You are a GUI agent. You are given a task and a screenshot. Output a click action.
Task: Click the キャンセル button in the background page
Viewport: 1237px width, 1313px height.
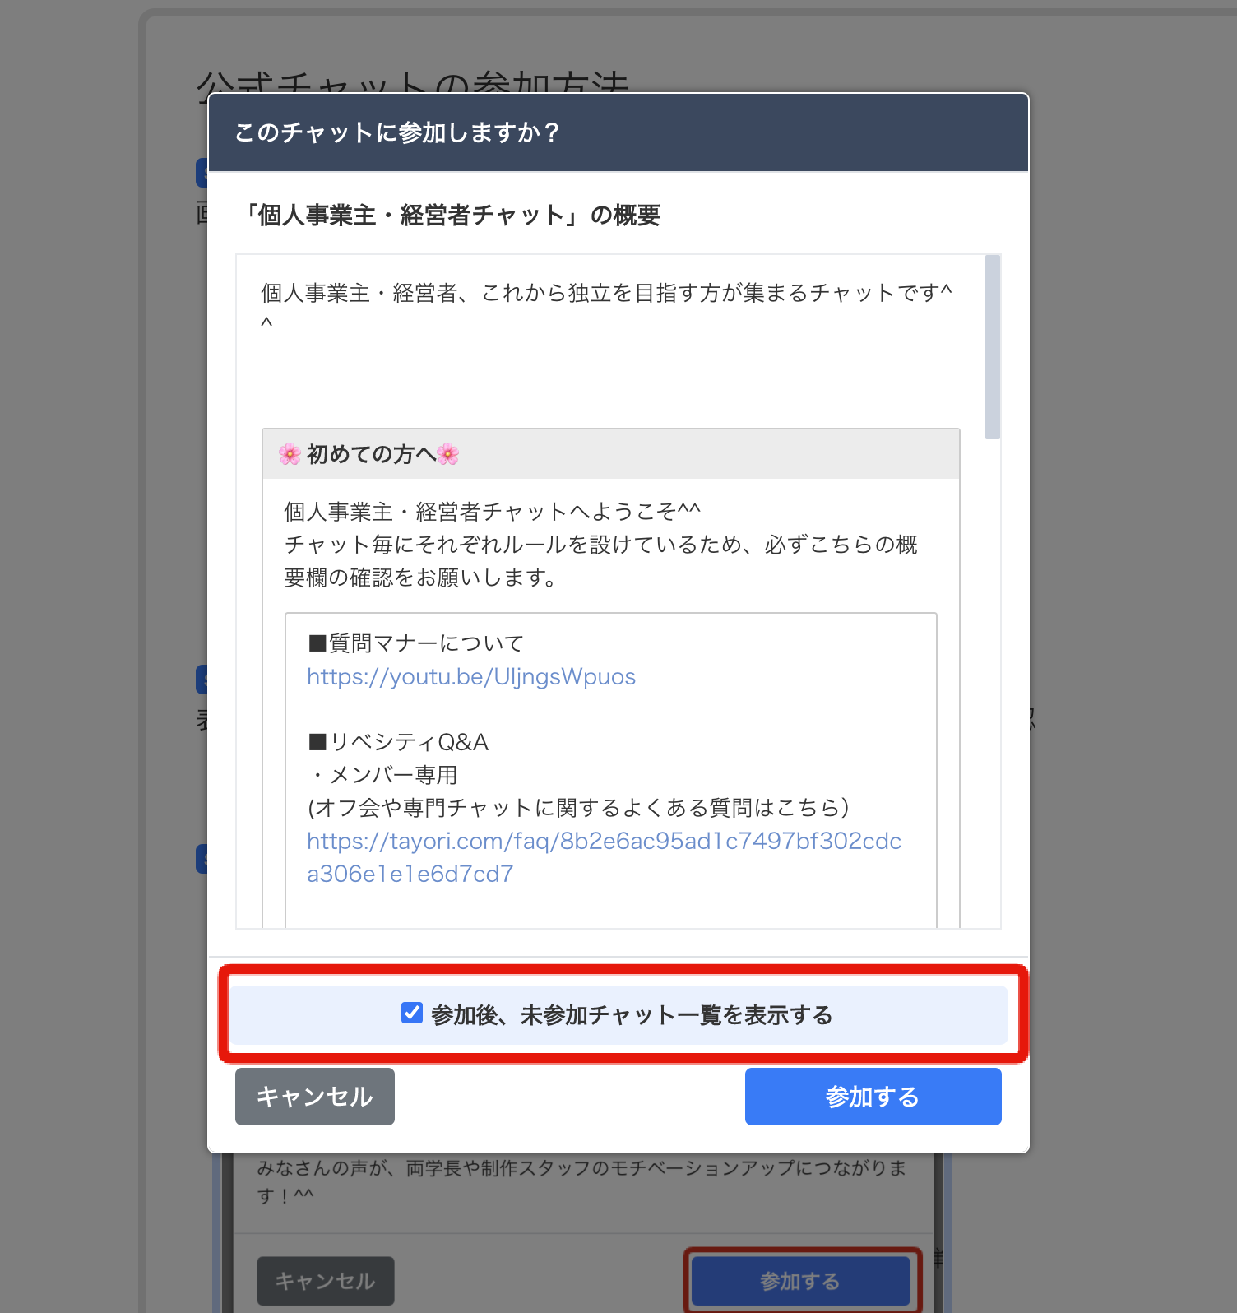[326, 1281]
